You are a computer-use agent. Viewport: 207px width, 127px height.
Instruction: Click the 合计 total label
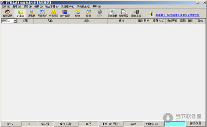[10, 124]
